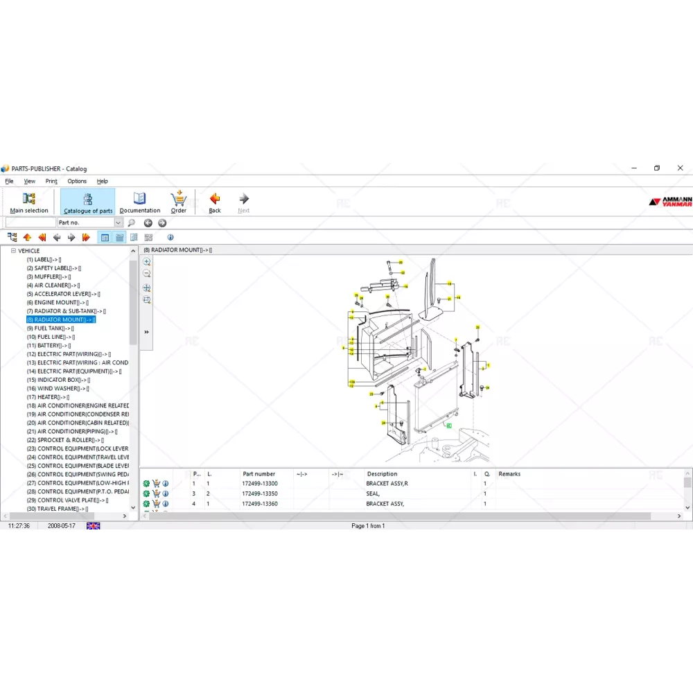Open the Main selection screen
This screenshot has height=693, width=693.
pyautogui.click(x=29, y=202)
